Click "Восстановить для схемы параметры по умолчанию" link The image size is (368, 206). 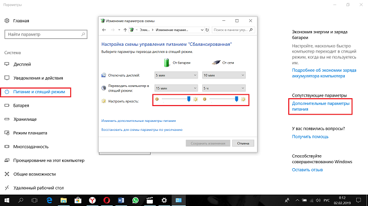point(142,130)
